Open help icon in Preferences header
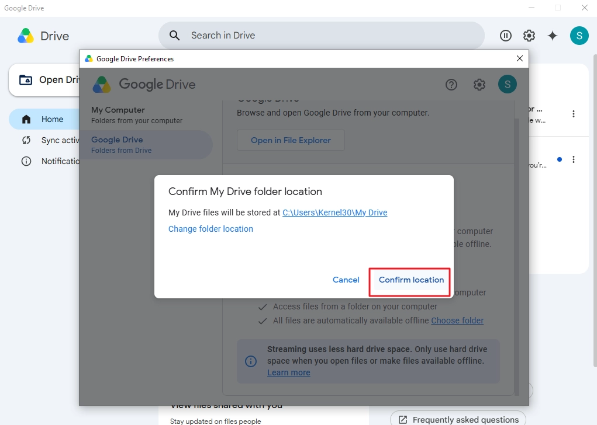Screen dimensions: 597x425 (451, 85)
